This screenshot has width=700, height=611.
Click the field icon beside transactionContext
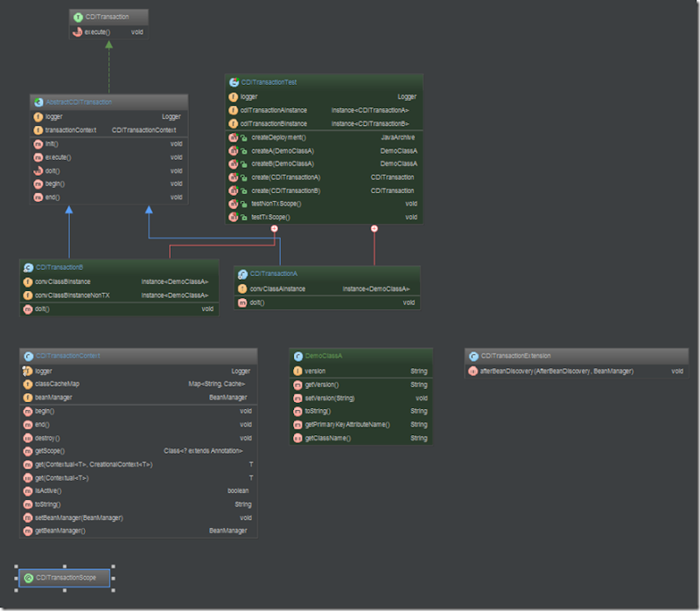click(38, 130)
